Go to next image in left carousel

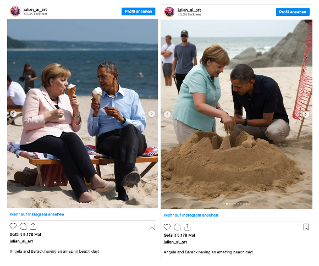152,114
